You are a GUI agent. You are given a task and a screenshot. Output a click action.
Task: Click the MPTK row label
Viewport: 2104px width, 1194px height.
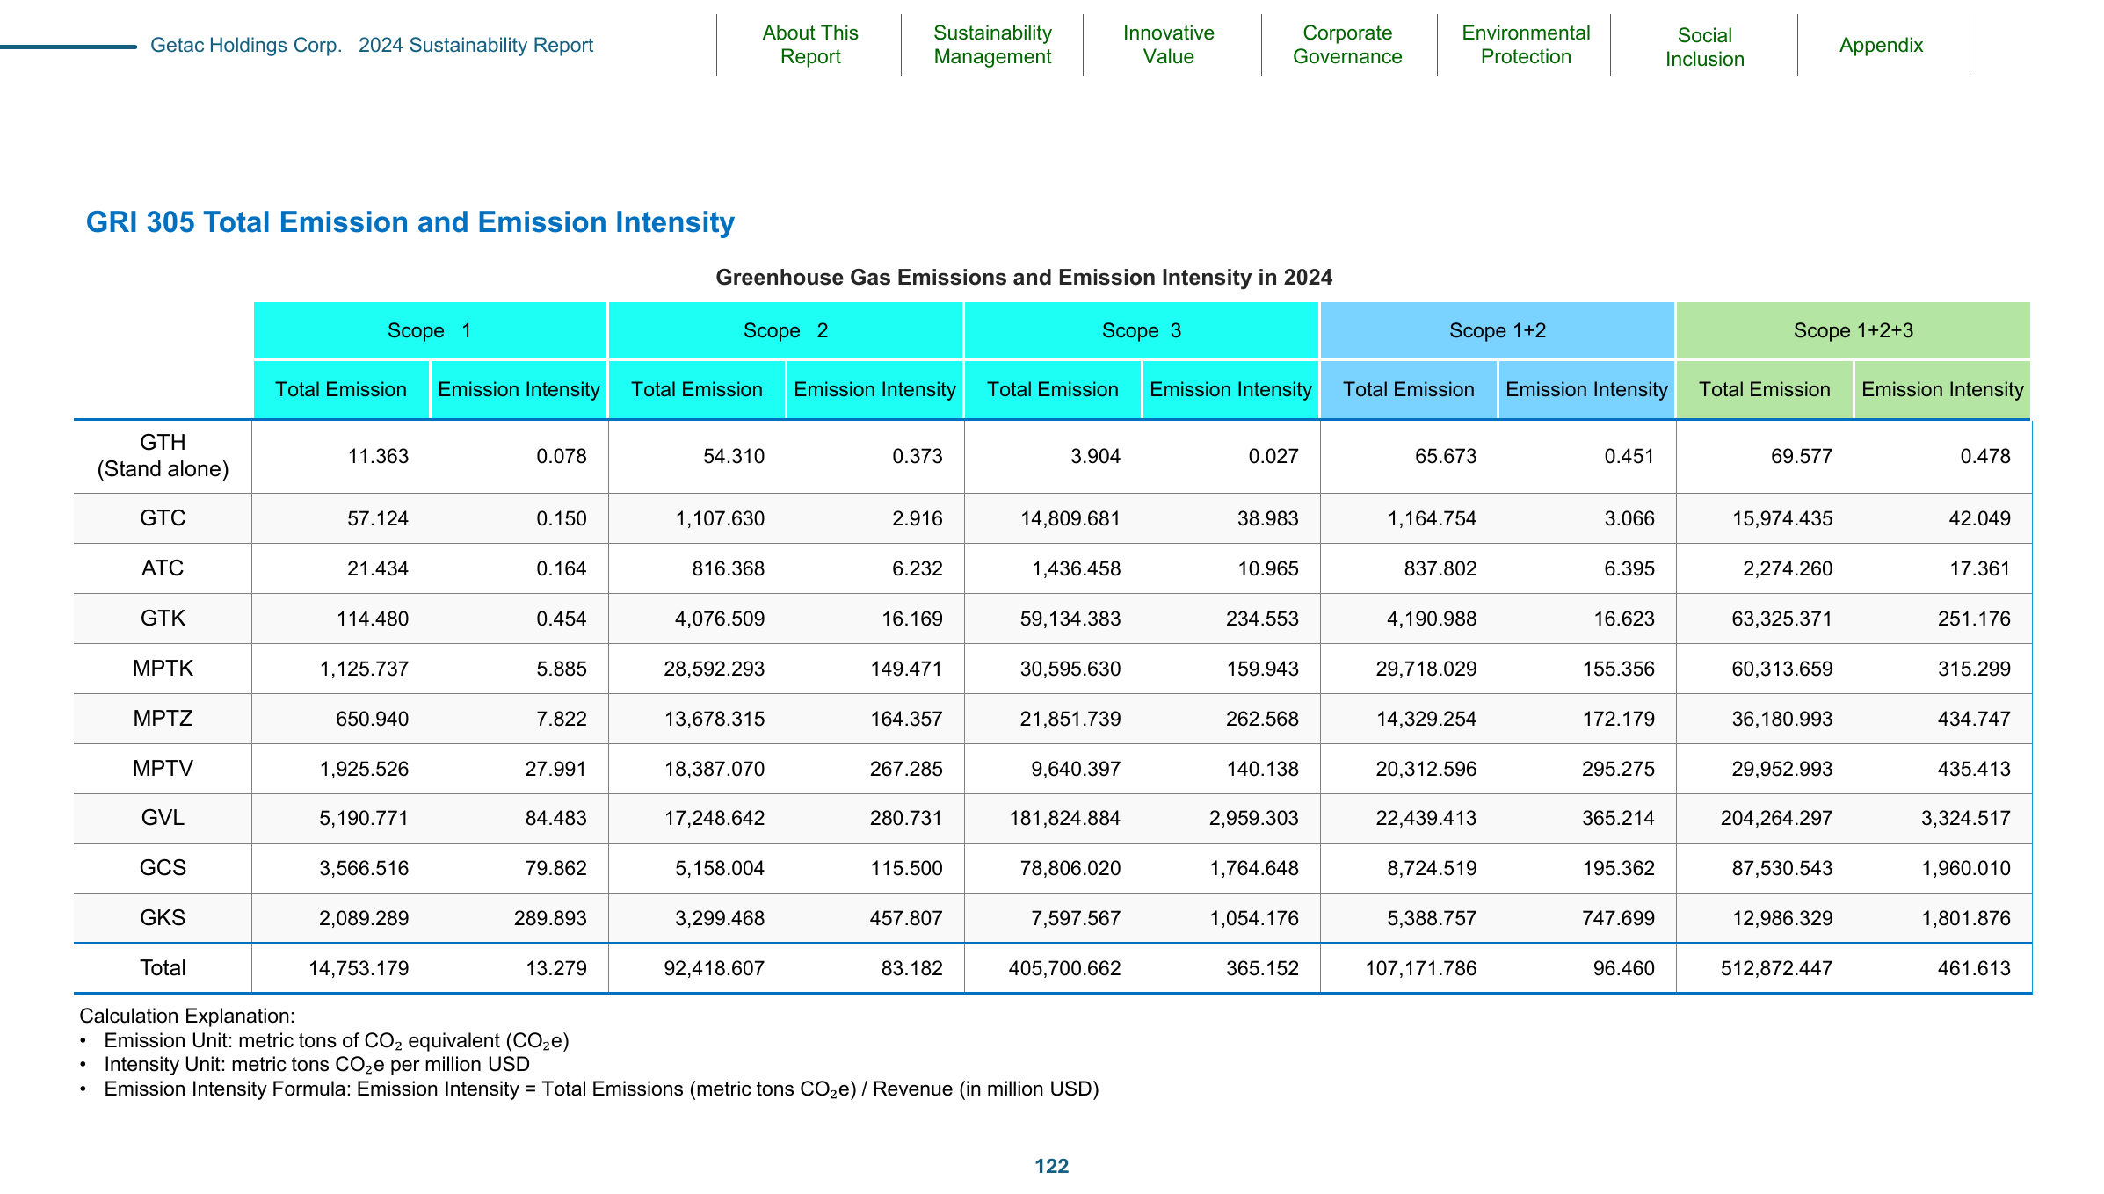coord(163,668)
